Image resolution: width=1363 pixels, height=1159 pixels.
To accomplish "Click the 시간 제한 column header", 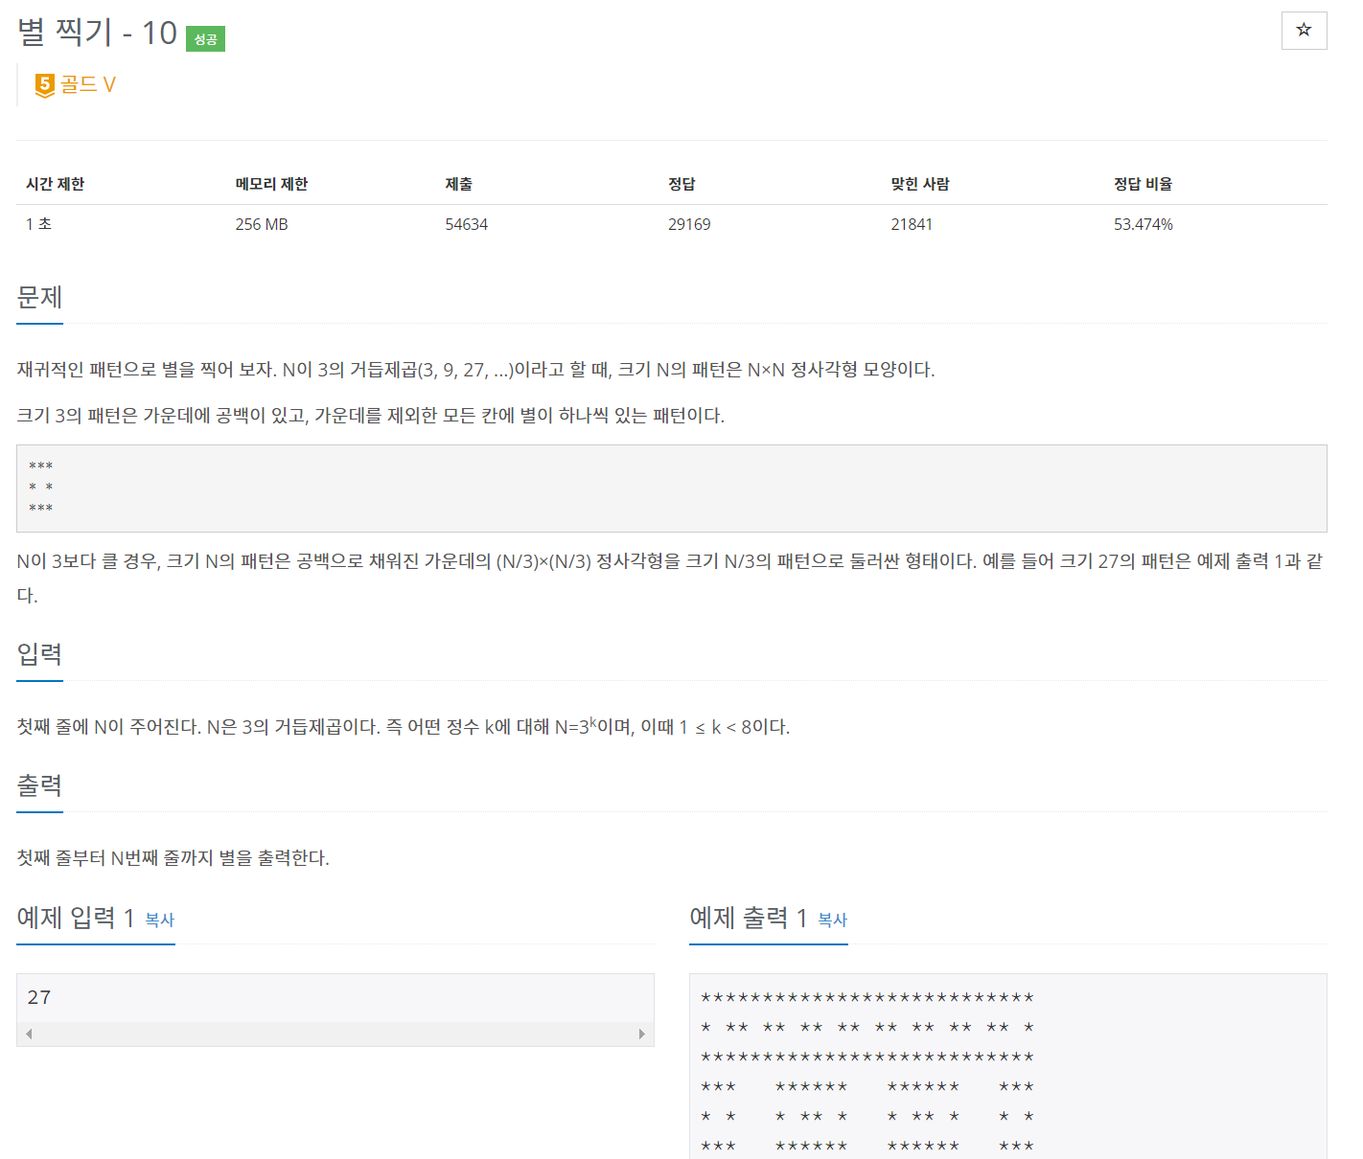I will tap(56, 184).
